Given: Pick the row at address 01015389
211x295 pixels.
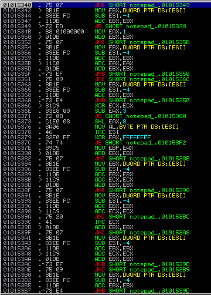Looking at the screenshot, I should point(105,174).
